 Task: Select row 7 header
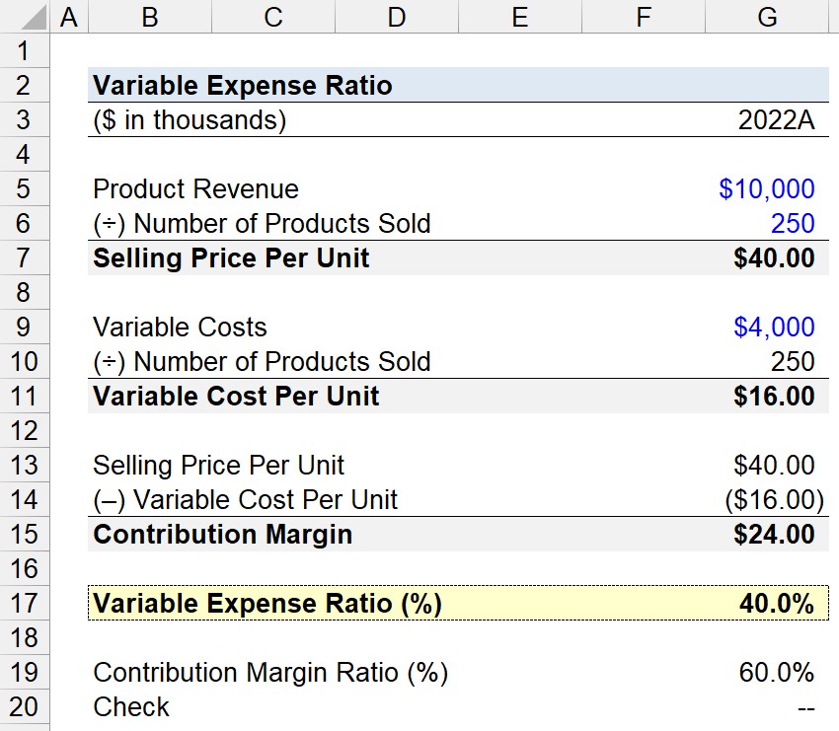click(x=25, y=257)
